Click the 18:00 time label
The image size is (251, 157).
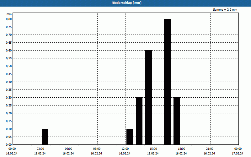[182, 149]
